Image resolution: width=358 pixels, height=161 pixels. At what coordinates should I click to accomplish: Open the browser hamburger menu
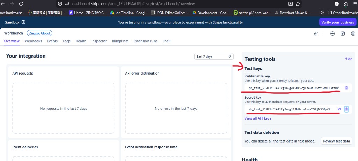356,4
